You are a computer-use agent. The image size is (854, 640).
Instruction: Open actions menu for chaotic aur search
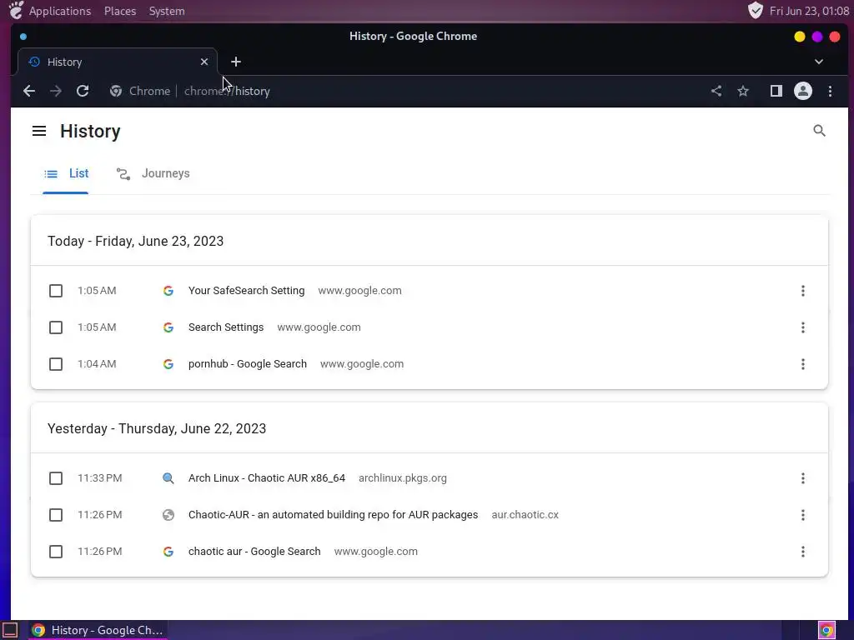803,552
